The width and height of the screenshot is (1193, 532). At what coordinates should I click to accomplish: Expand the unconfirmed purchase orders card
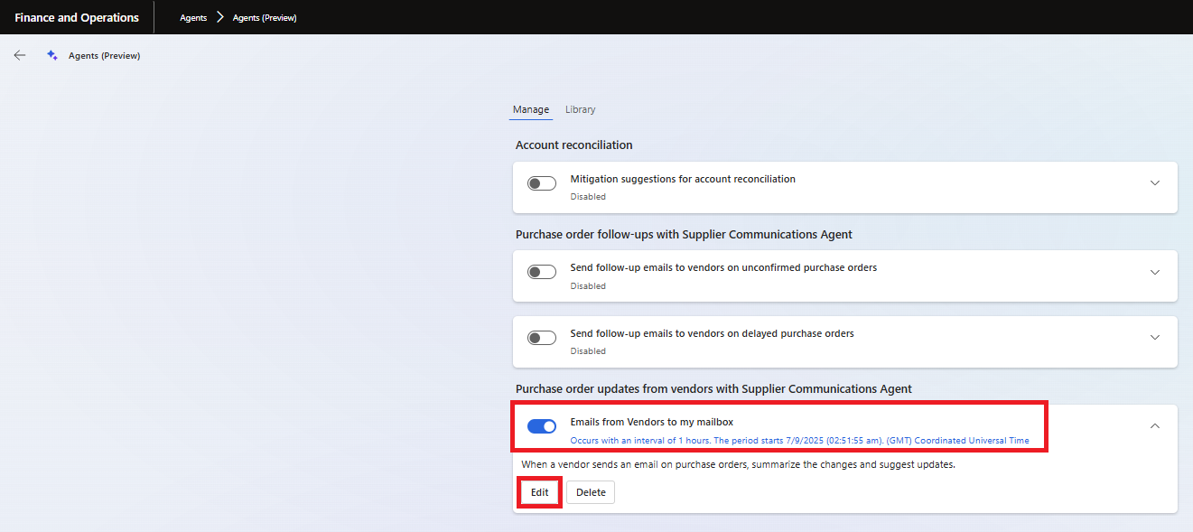click(1154, 272)
